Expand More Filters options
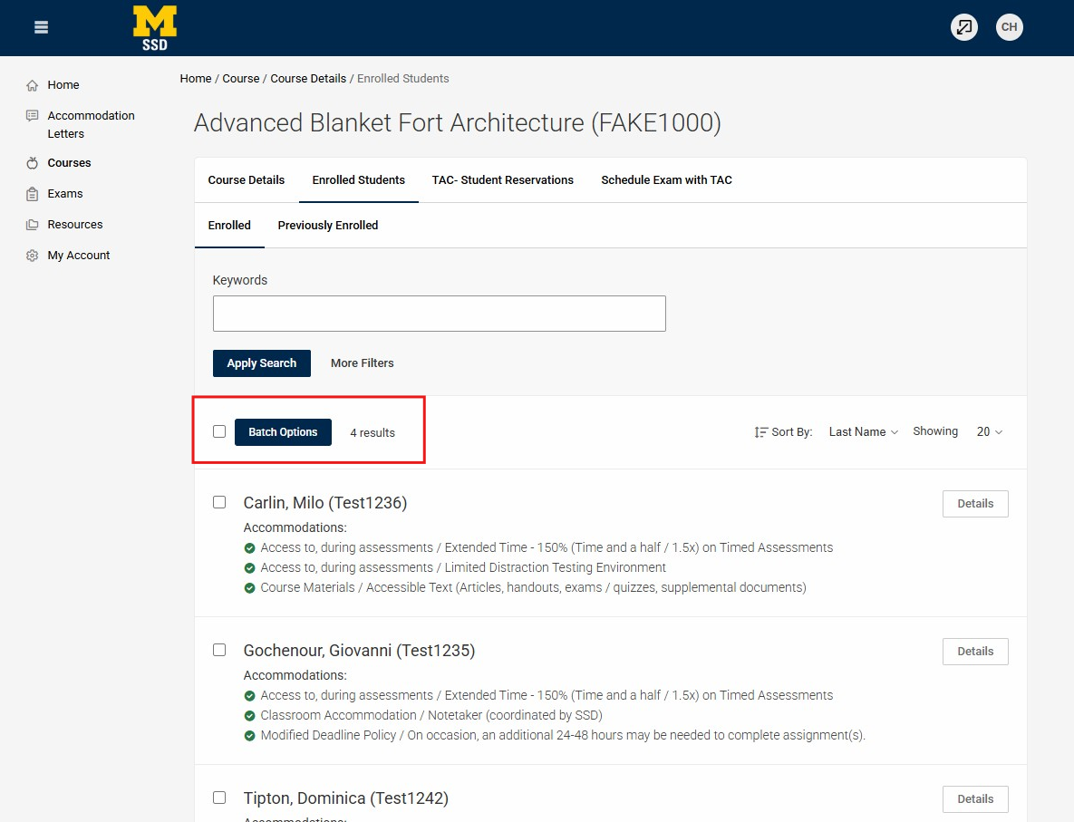Image resolution: width=1074 pixels, height=822 pixels. (363, 363)
